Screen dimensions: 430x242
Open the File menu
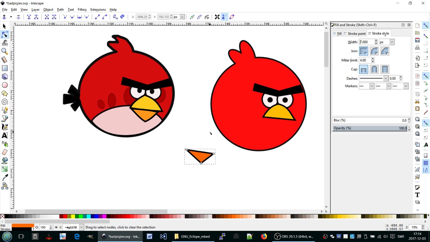[5, 9]
